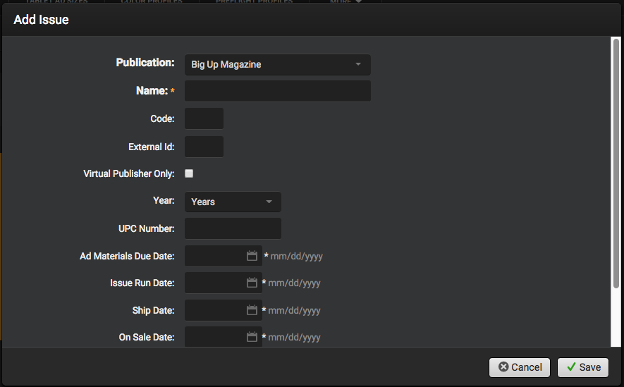Focus the Ad Materials Due Date text box
The height and width of the screenshot is (387, 624).
point(214,256)
